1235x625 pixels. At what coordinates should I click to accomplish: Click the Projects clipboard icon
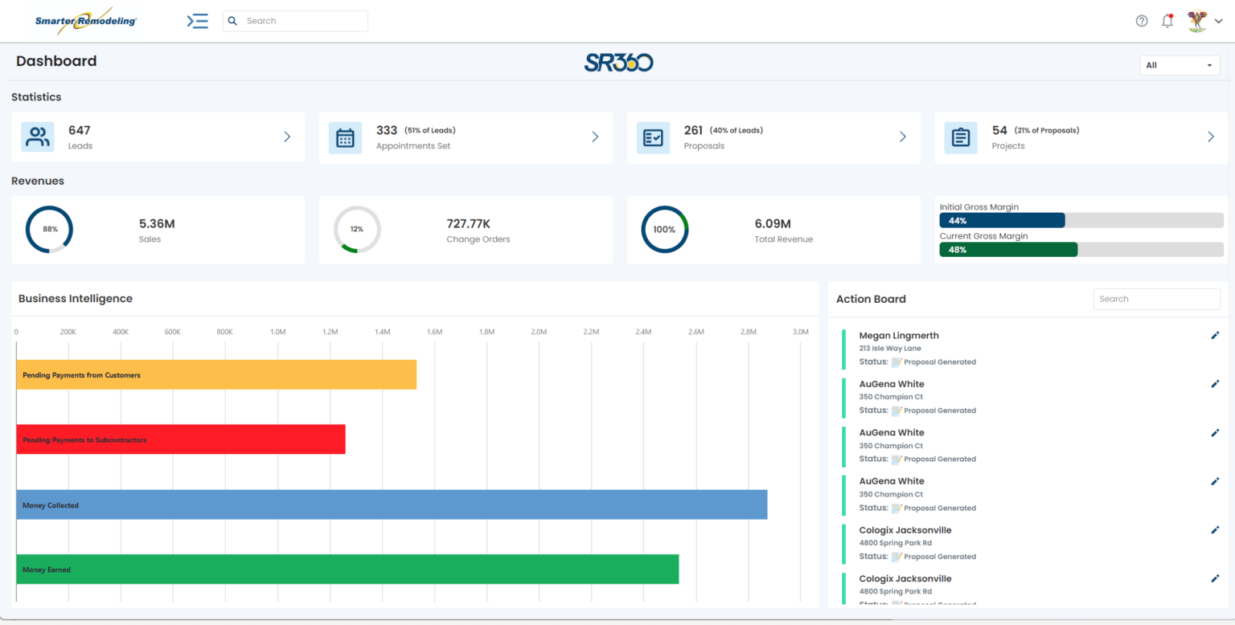point(960,137)
